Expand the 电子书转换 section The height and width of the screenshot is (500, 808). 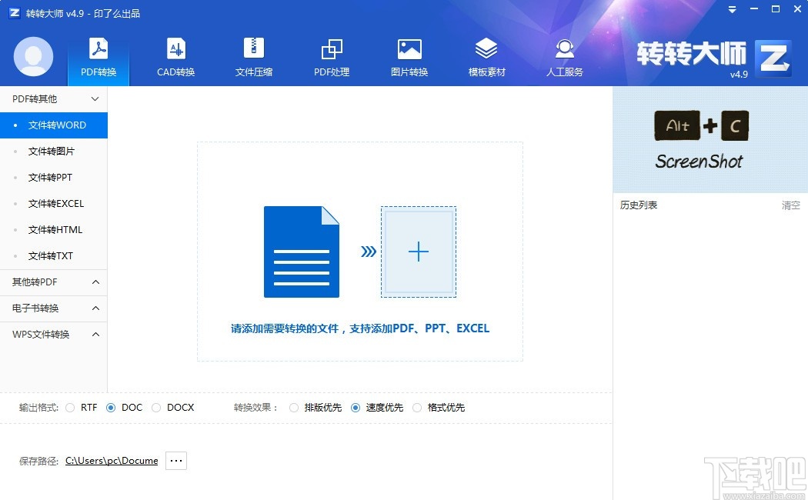(x=53, y=308)
